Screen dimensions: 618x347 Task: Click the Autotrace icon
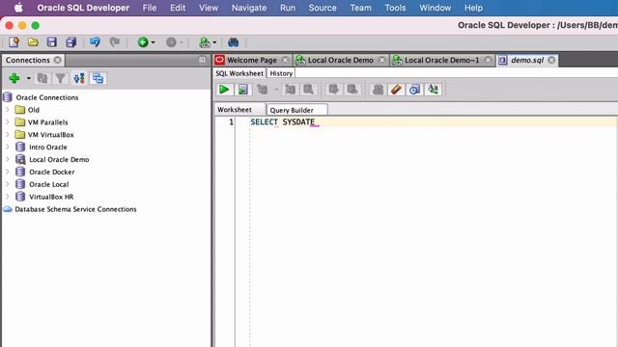pyautogui.click(x=290, y=90)
